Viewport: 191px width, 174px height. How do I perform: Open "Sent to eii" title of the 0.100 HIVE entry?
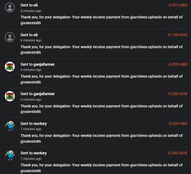(29, 35)
